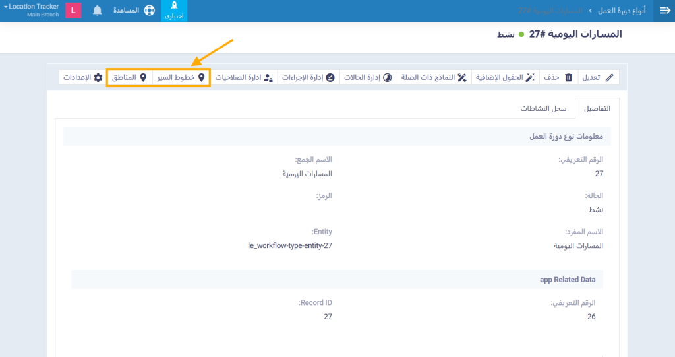The image size is (675, 357).
Task: Click the notifications bell icon
Action: pyautogui.click(x=98, y=11)
